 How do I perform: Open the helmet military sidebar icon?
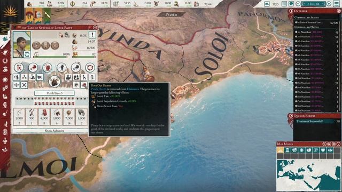pyautogui.click(x=5, y=105)
